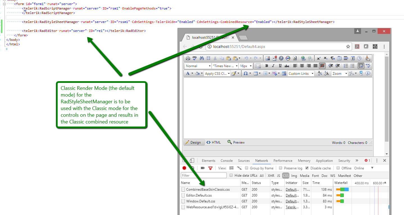The width and height of the screenshot is (404, 215).
Task: Center align the text
Action: tap(302, 66)
